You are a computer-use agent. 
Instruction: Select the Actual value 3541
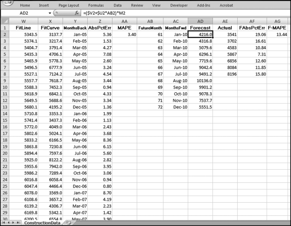pyautogui.click(x=225, y=35)
